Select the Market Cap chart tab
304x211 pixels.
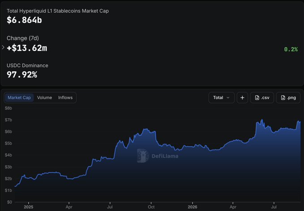(19, 98)
